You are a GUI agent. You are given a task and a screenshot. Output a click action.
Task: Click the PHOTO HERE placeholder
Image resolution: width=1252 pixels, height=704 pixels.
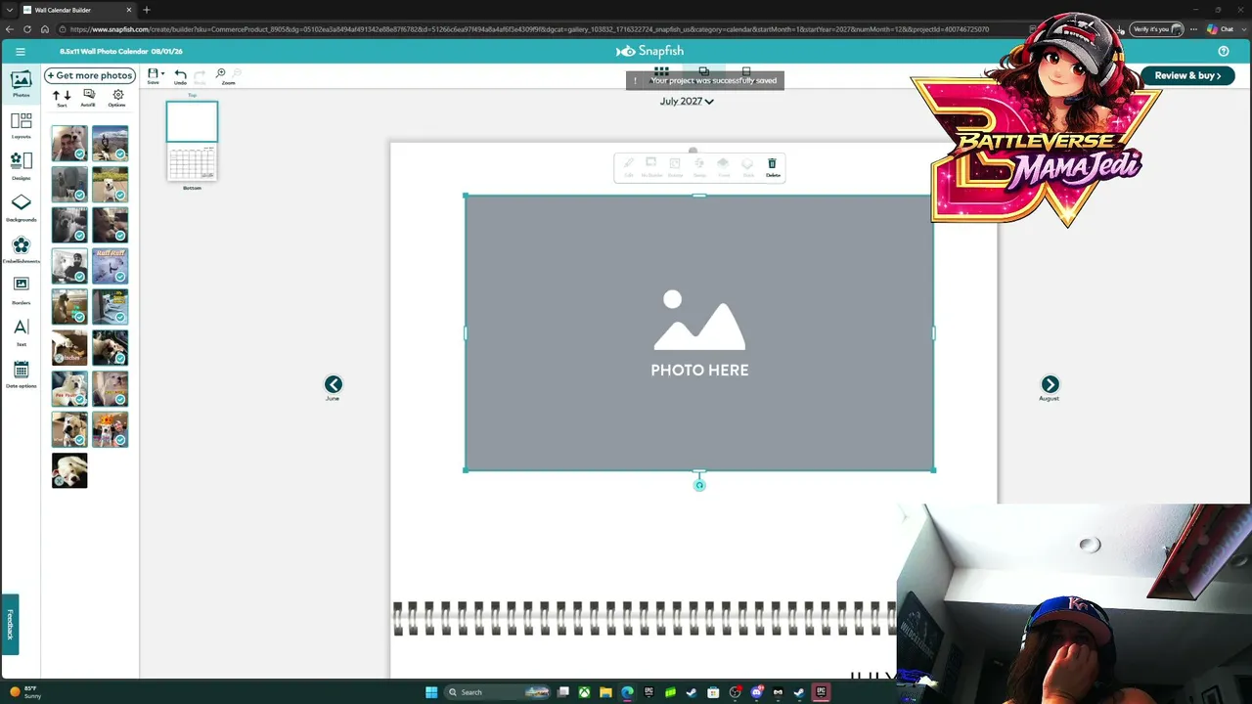coord(699,333)
